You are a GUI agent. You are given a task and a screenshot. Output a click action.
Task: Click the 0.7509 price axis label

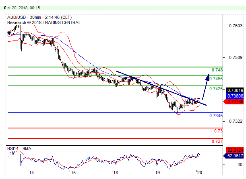pyautogui.click(x=236, y=57)
